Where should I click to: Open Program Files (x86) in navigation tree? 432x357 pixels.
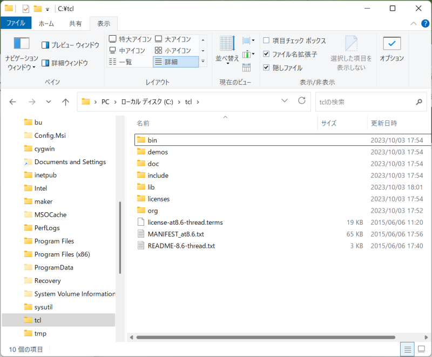62,254
